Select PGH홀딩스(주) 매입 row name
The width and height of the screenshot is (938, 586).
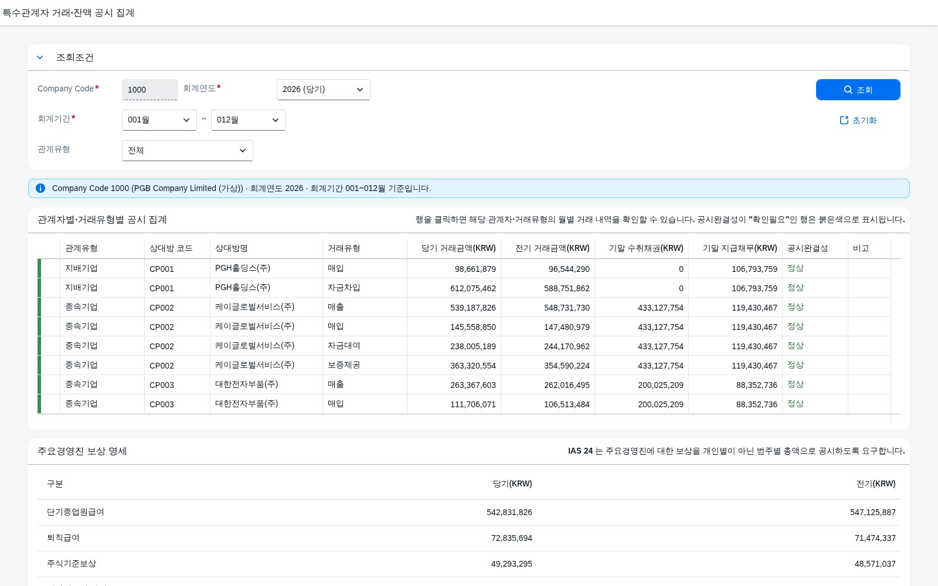243,268
